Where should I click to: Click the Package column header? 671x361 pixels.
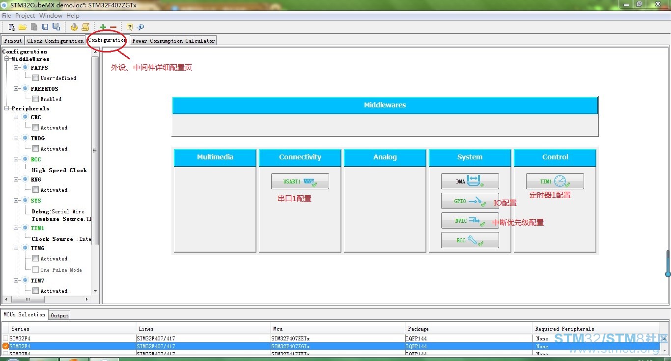pyautogui.click(x=469, y=329)
